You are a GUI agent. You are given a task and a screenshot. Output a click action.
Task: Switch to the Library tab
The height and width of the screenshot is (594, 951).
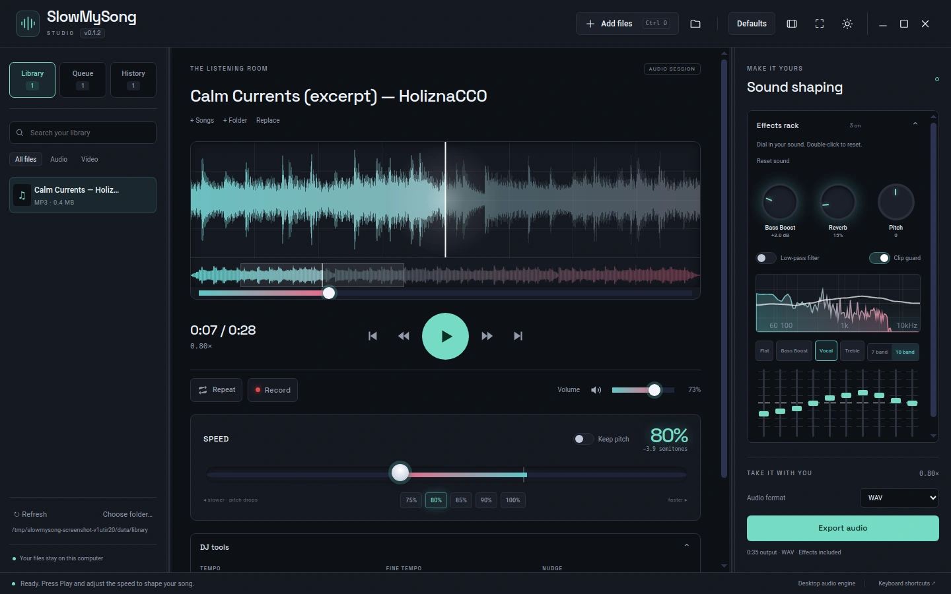[32, 80]
